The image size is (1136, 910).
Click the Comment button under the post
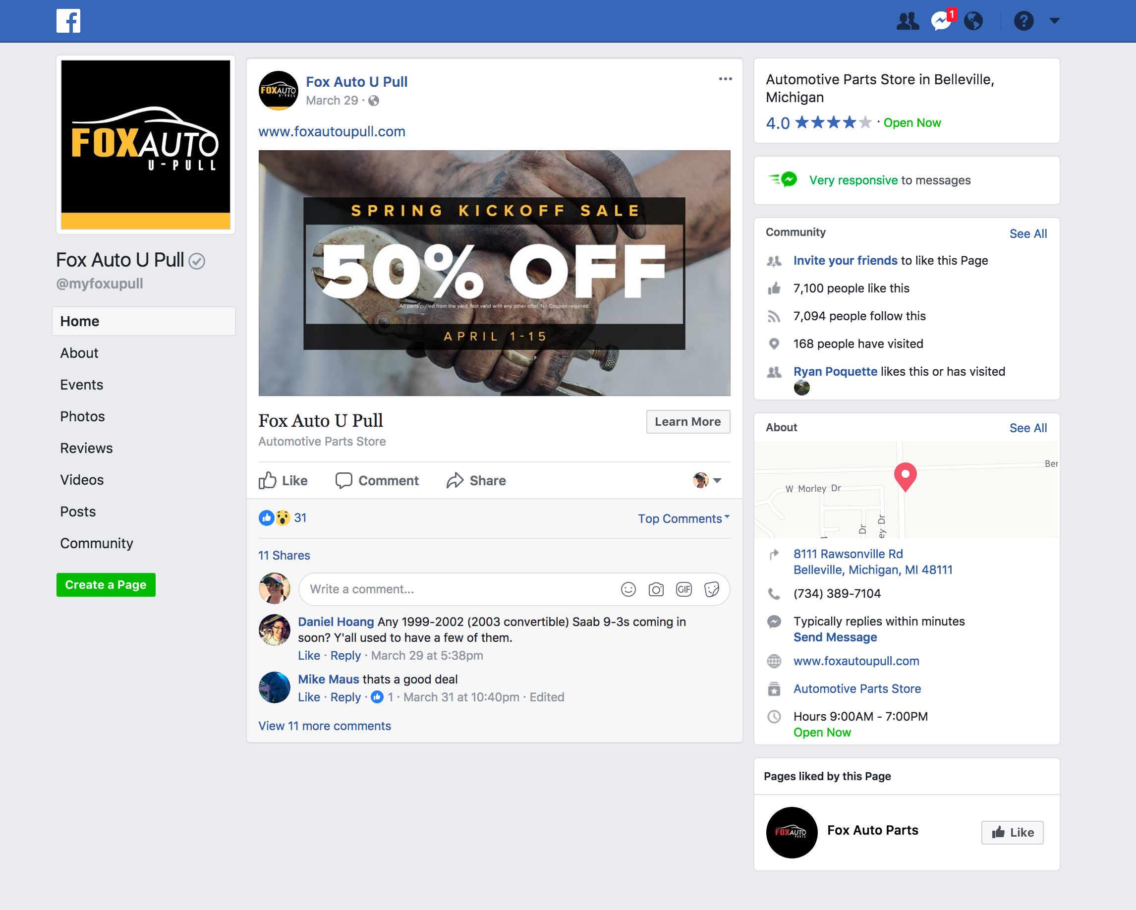[377, 481]
